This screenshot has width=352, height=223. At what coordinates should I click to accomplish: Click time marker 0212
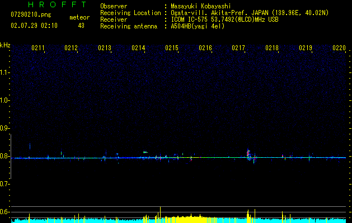[71, 48]
